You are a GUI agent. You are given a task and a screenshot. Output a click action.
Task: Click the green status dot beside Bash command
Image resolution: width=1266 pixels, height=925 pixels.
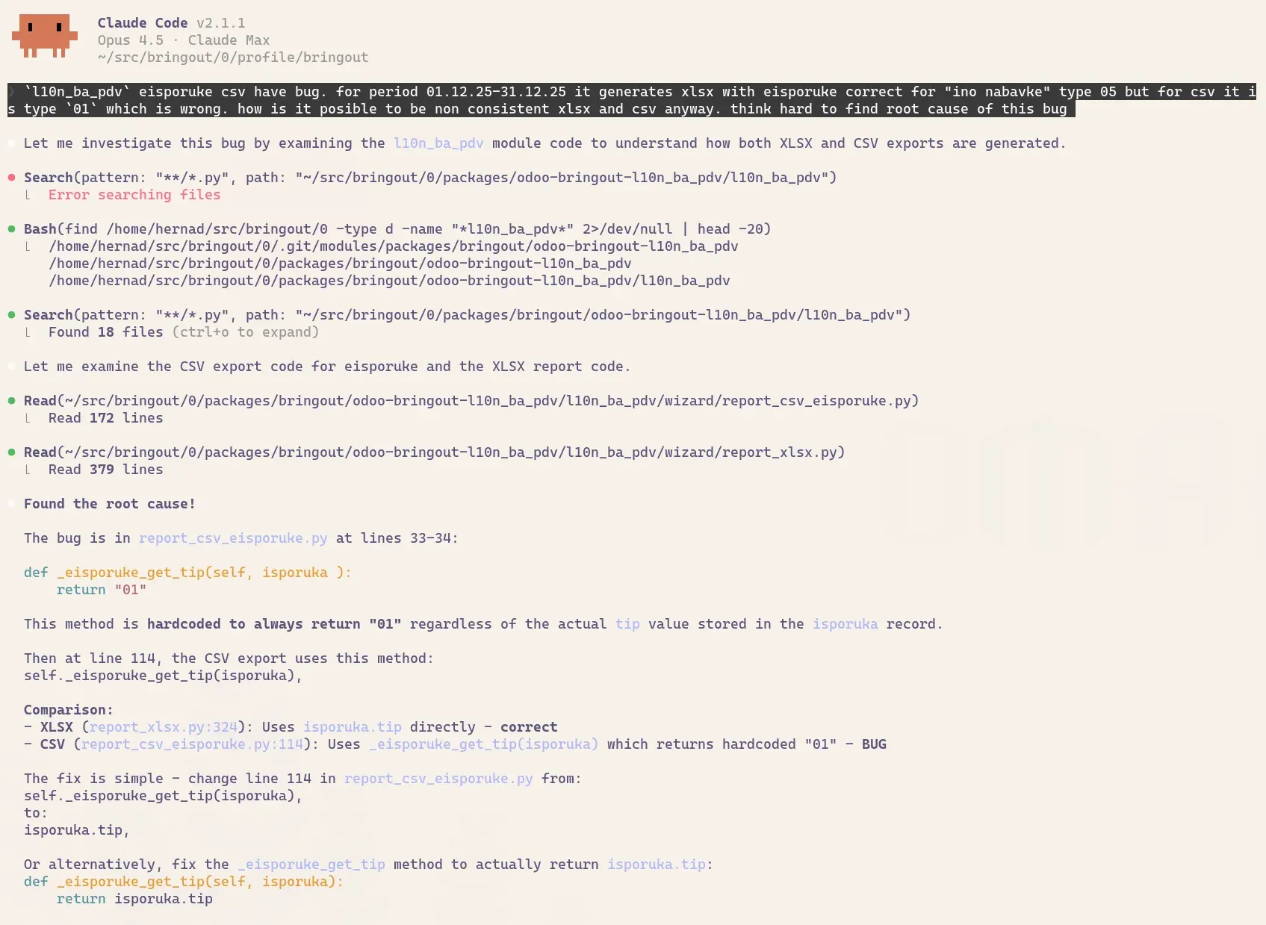point(11,228)
